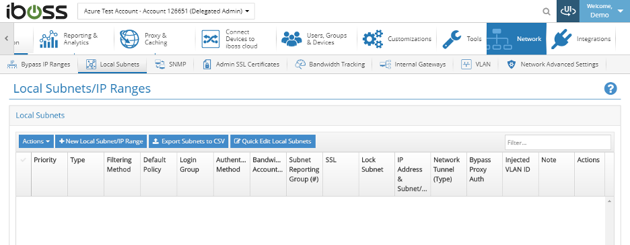Click the Bandwidth Tracking gauge icon

click(301, 64)
